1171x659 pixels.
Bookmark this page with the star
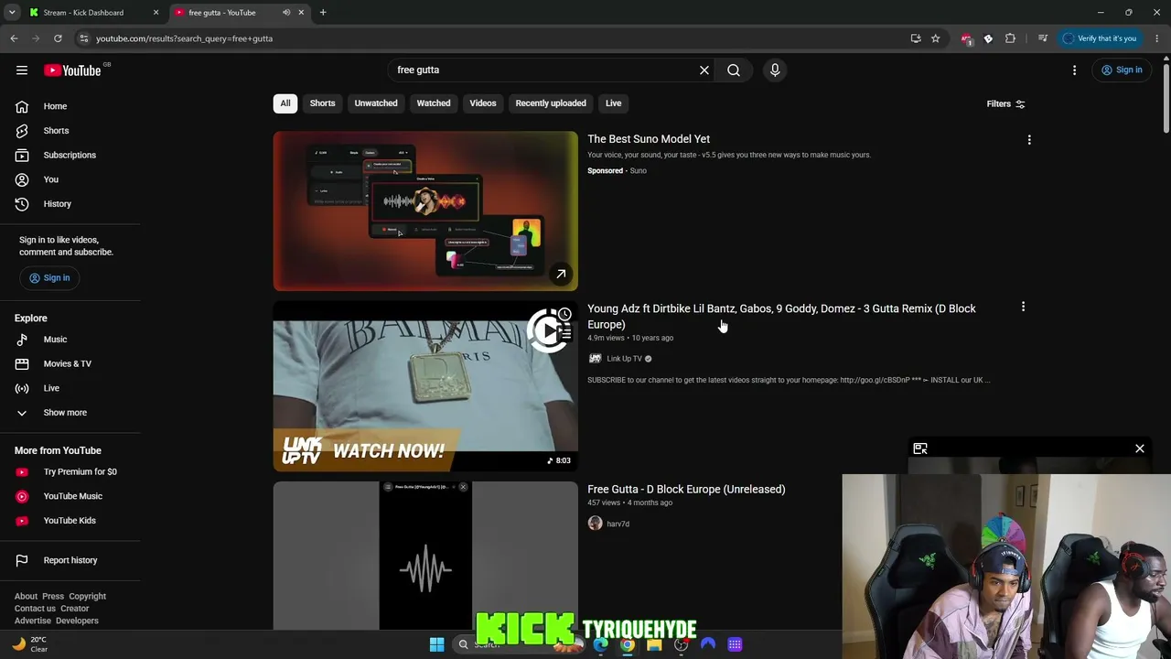(935, 38)
